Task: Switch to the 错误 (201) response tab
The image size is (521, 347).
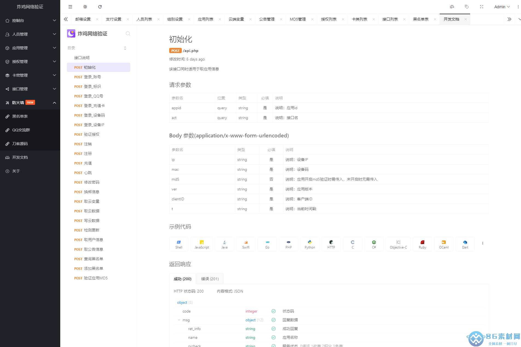Action: [x=210, y=279]
